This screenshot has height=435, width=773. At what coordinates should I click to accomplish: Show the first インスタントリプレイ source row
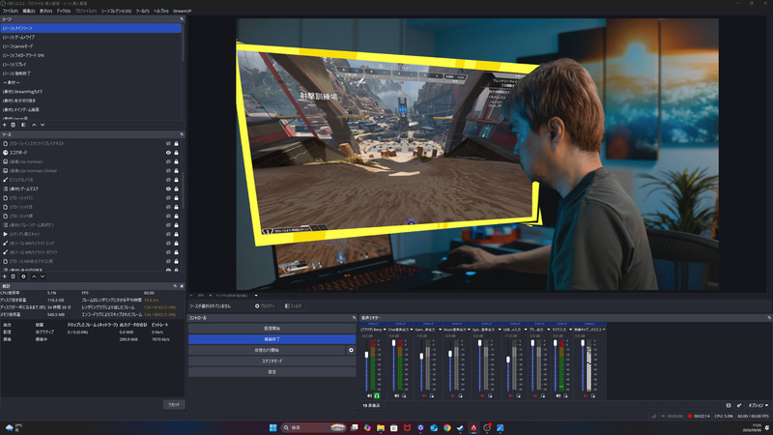(x=168, y=143)
